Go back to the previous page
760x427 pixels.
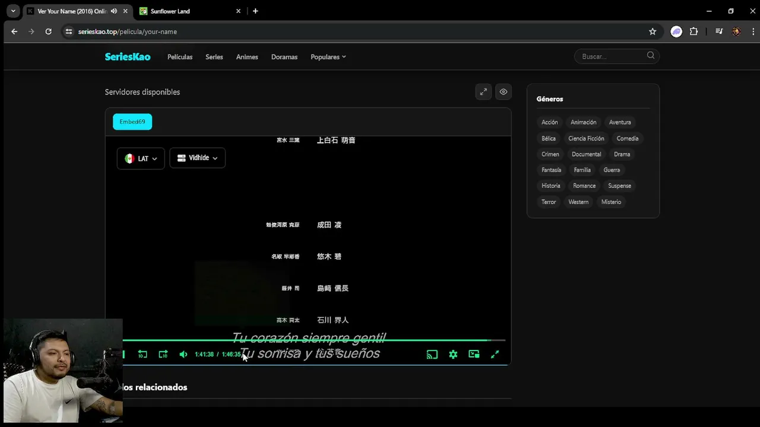pos(14,31)
